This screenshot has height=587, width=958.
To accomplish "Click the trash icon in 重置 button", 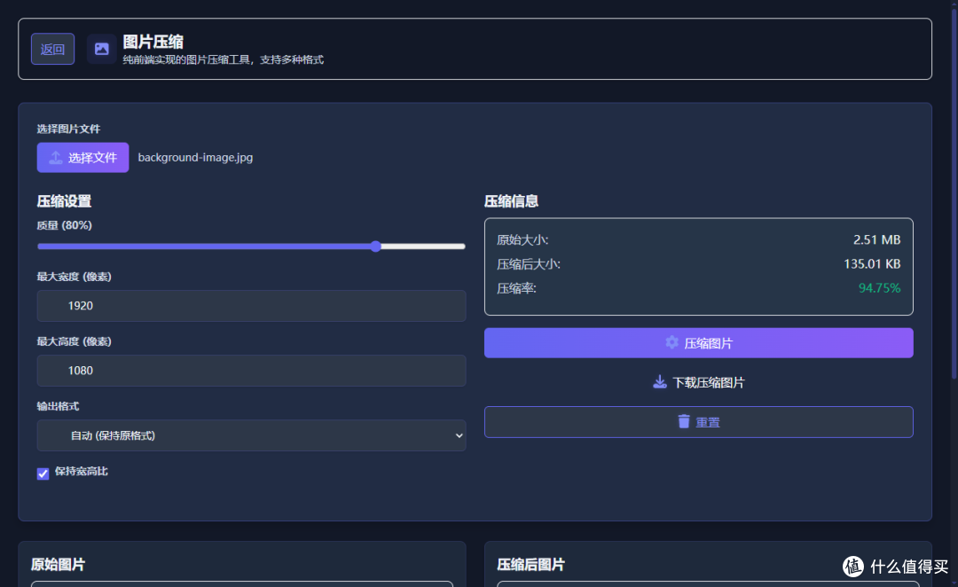I will (684, 421).
